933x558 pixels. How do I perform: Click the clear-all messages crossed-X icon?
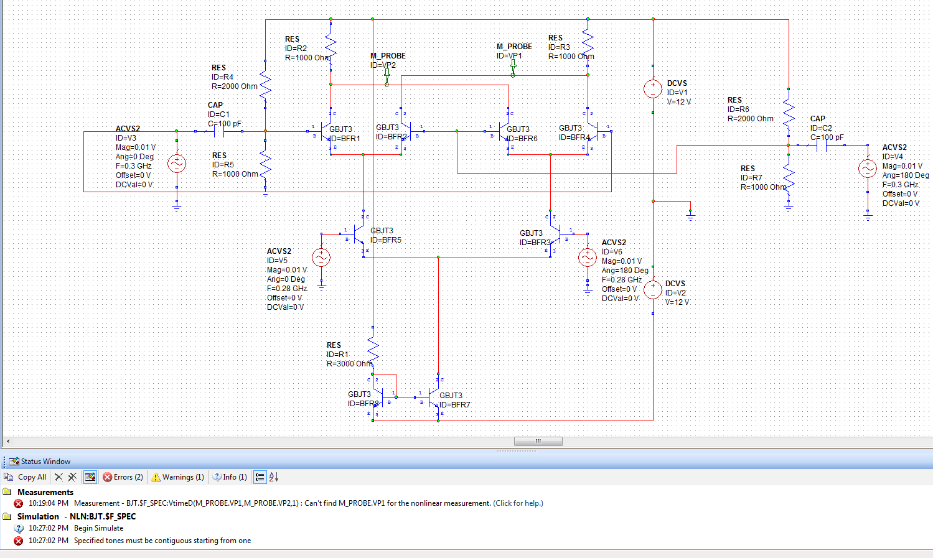pos(72,477)
